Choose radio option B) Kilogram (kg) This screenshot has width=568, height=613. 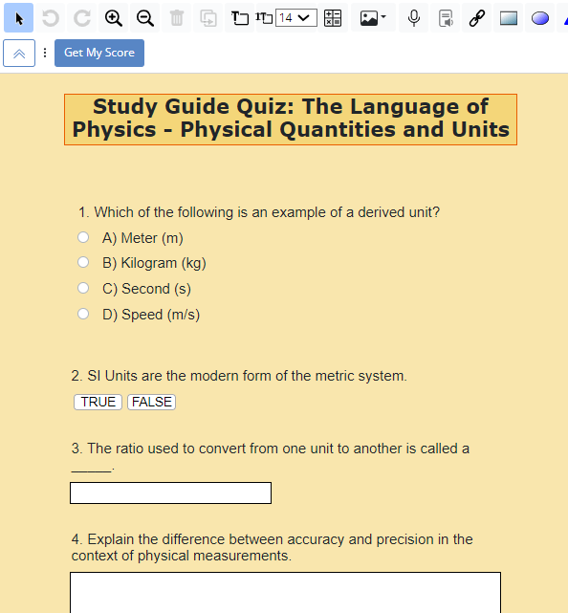83,262
